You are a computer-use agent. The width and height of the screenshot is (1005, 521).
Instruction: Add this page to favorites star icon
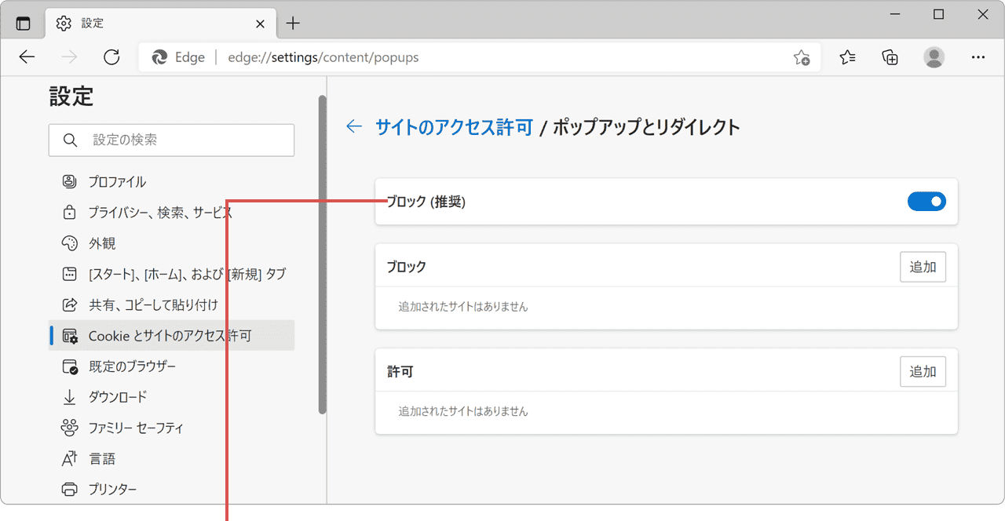point(801,57)
